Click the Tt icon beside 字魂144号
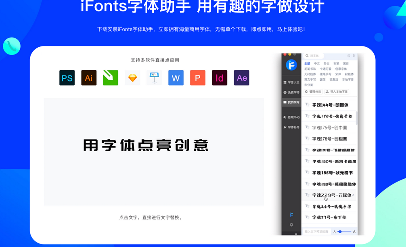 point(307,105)
